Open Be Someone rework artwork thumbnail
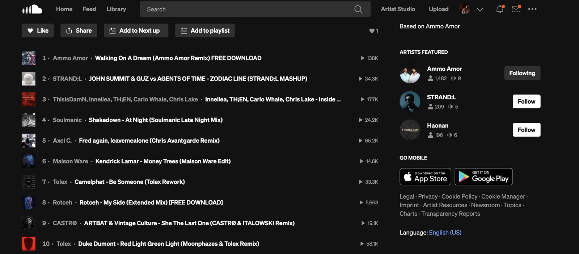This screenshot has height=254, width=579. pyautogui.click(x=29, y=182)
